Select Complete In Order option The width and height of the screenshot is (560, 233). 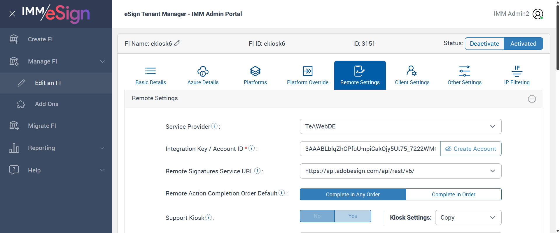tap(453, 195)
